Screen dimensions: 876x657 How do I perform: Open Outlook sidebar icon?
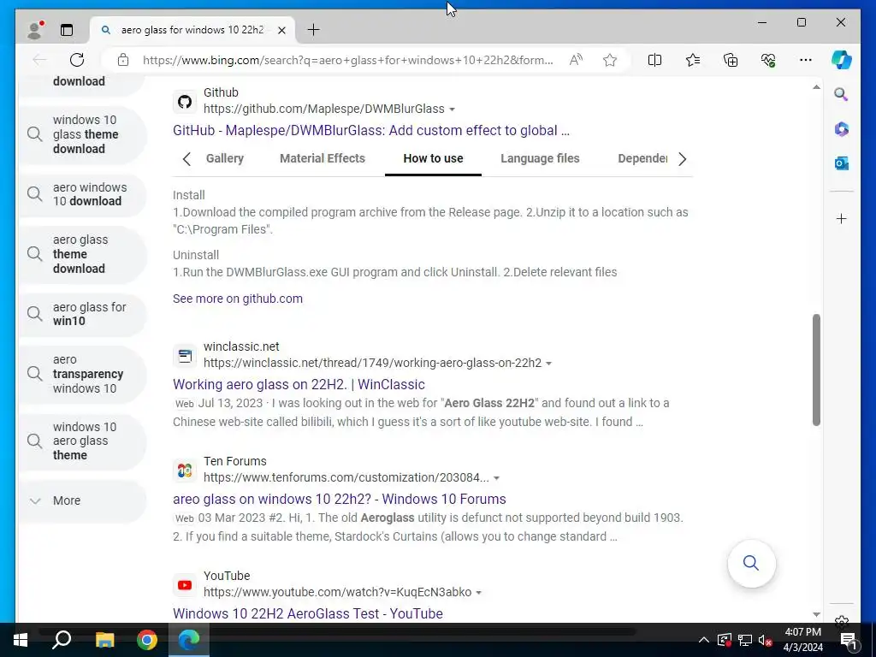842,163
